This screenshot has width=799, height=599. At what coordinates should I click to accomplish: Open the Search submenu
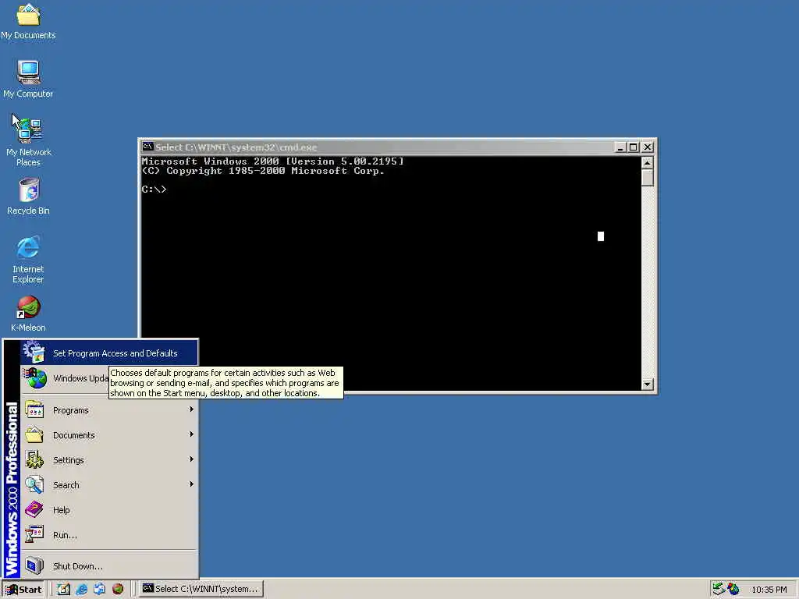(109, 485)
